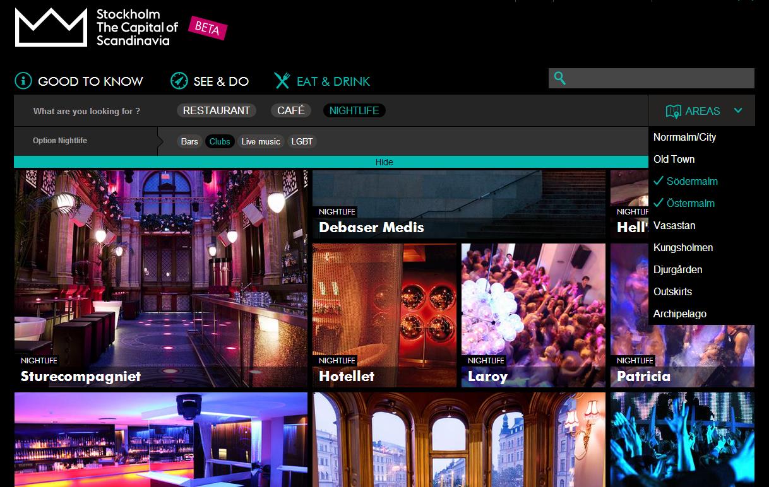Screen dimensions: 769x487
Task: Open the raised hands concert photo tile
Action: tap(683, 440)
